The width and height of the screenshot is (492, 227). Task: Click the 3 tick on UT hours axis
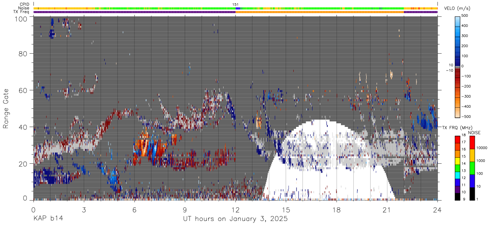(84, 210)
